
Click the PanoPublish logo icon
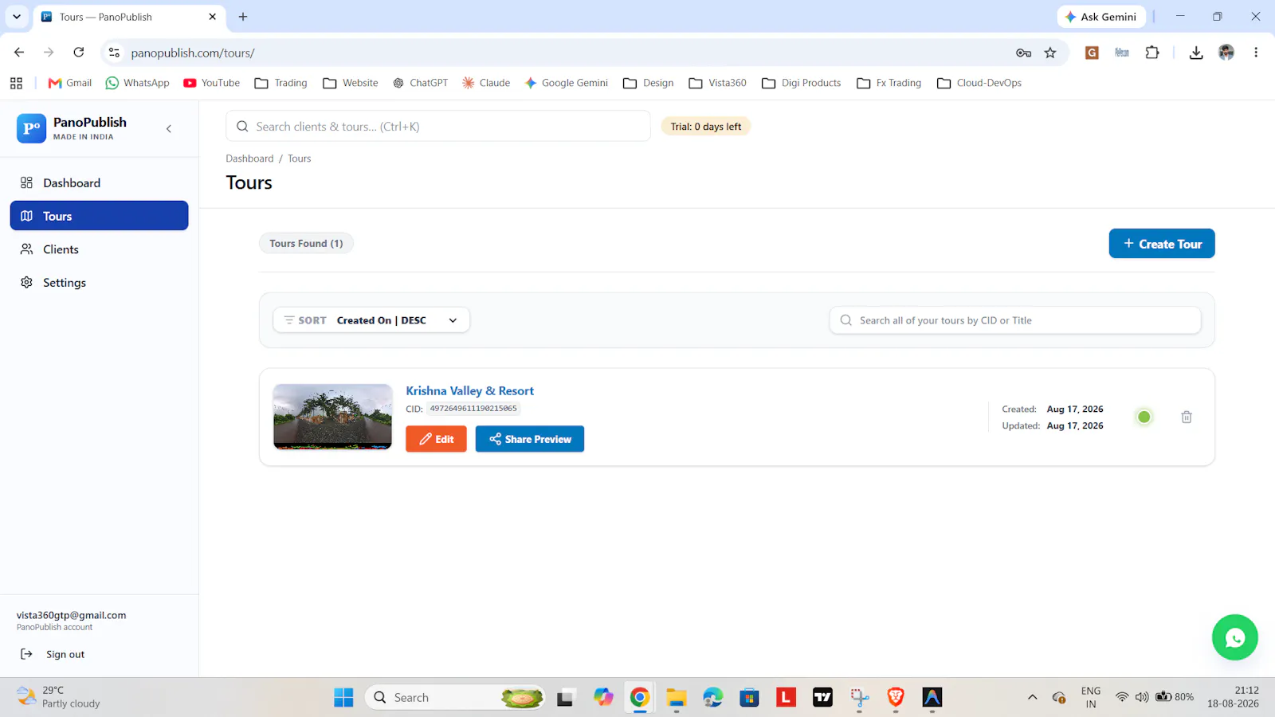tap(31, 128)
